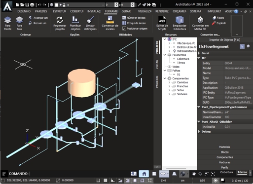Image resolution: width=253 pixels, height=184 pixels.
Task: Toggle the layer light bulb visibility
Action: point(61,5)
